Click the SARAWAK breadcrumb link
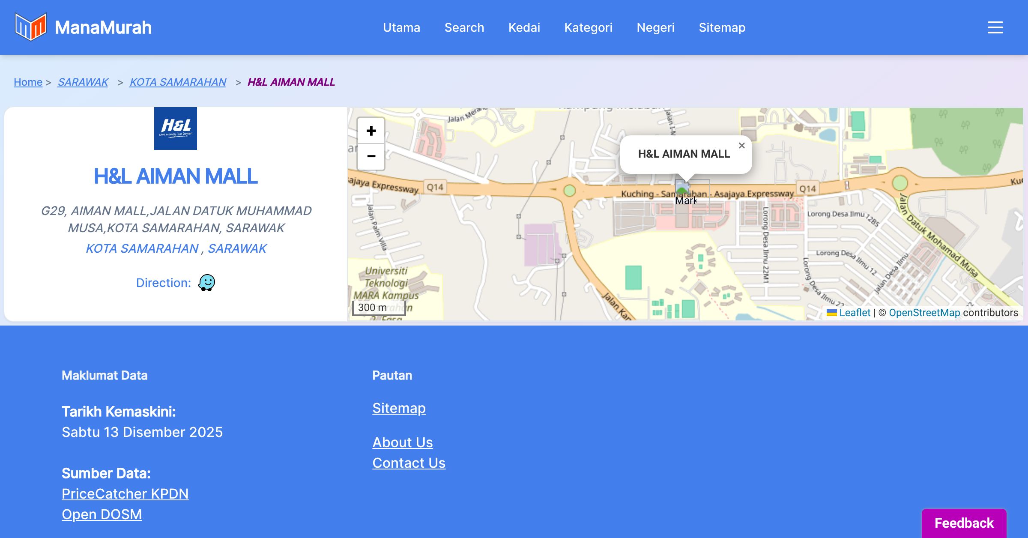1028x538 pixels. (83, 82)
